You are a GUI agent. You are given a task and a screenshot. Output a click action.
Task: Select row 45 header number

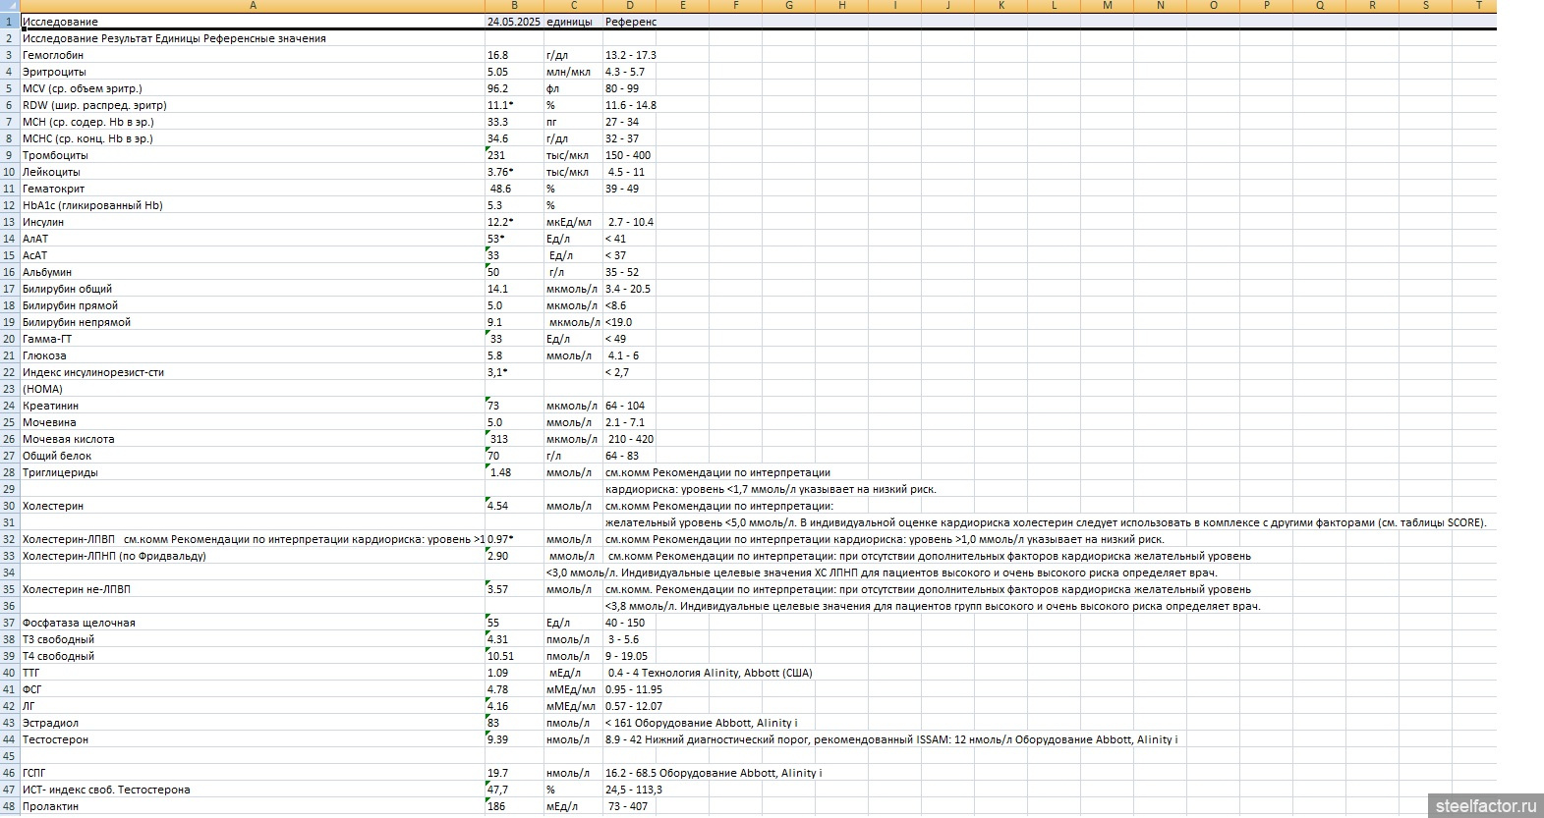(10, 756)
